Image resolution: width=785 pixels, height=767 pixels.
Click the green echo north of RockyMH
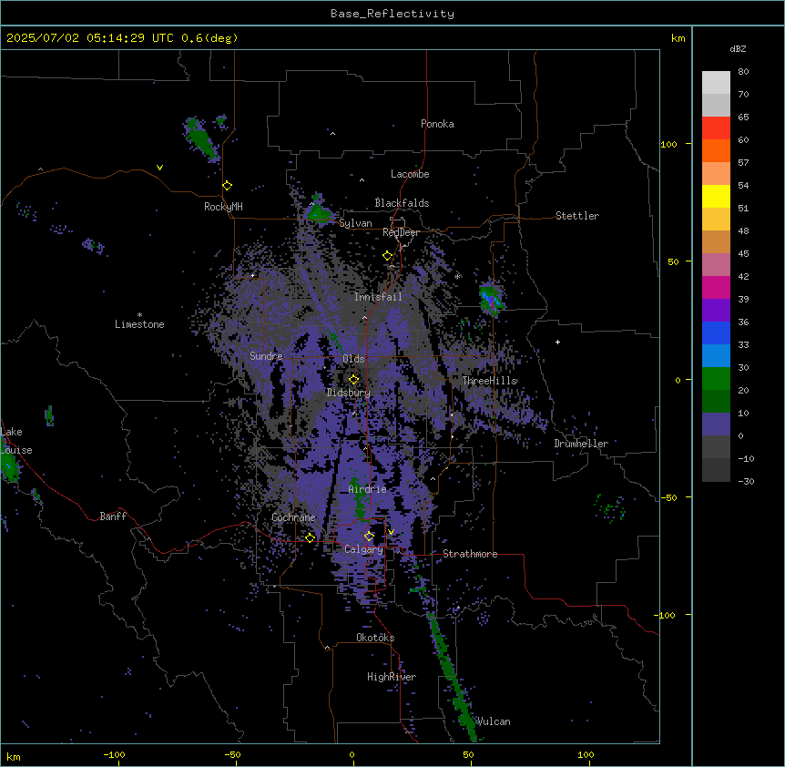tap(200, 138)
